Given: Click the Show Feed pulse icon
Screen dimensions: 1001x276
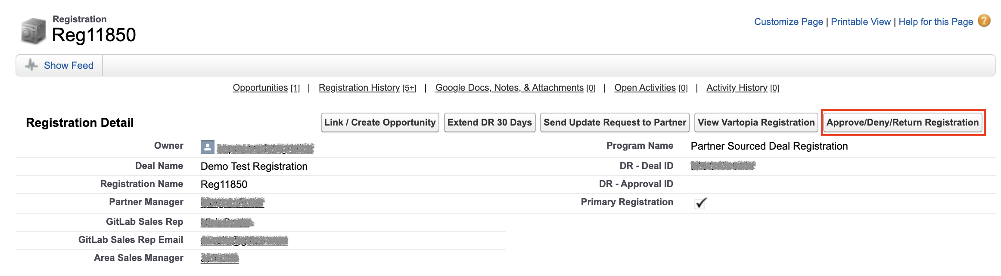Looking at the screenshot, I should [31, 65].
